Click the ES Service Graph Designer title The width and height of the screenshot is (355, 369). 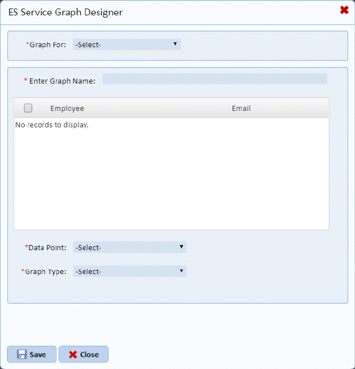pyautogui.click(x=65, y=11)
